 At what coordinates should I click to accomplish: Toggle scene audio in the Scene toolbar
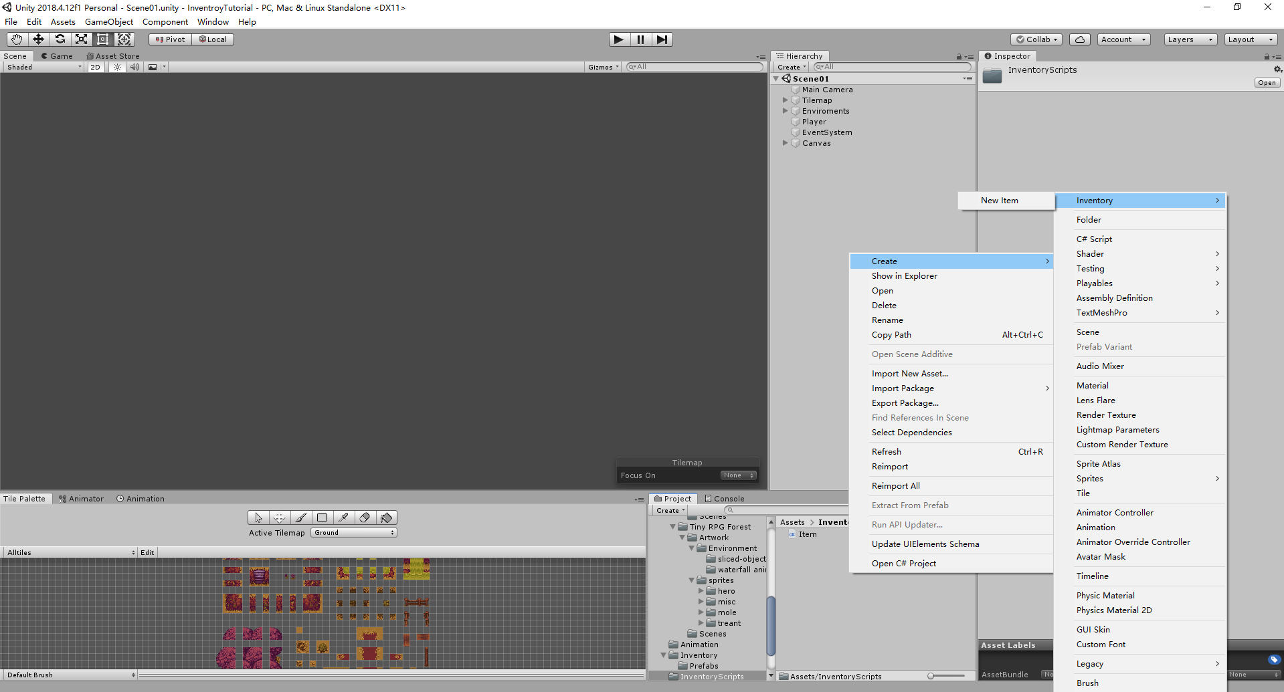tap(134, 67)
